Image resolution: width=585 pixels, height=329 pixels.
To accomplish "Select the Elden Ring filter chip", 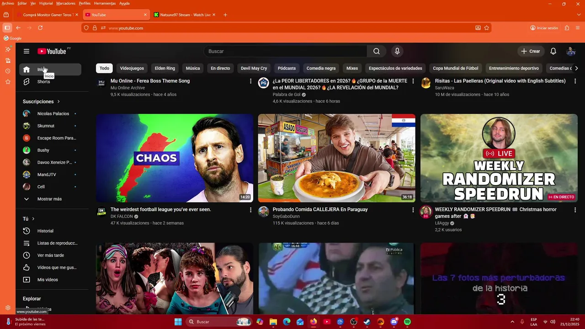I will (165, 68).
